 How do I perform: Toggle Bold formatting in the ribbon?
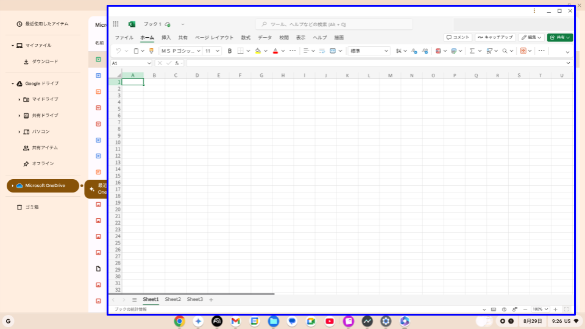tap(229, 51)
